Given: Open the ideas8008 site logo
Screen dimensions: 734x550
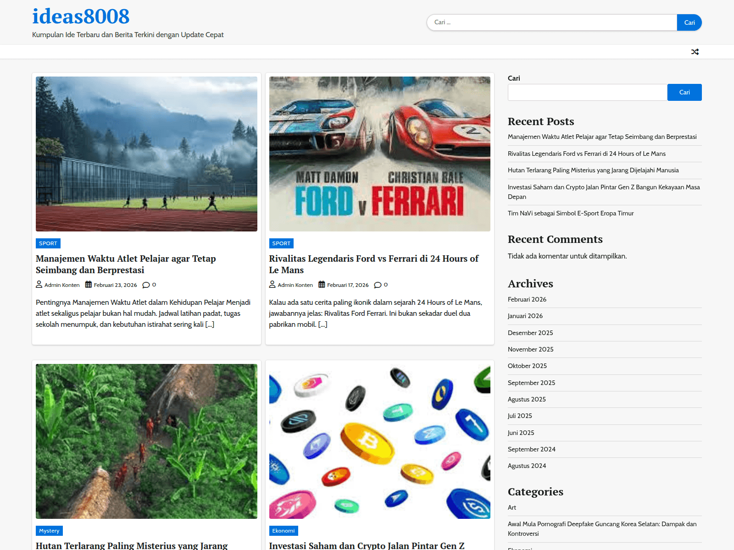Looking at the screenshot, I should (x=81, y=16).
